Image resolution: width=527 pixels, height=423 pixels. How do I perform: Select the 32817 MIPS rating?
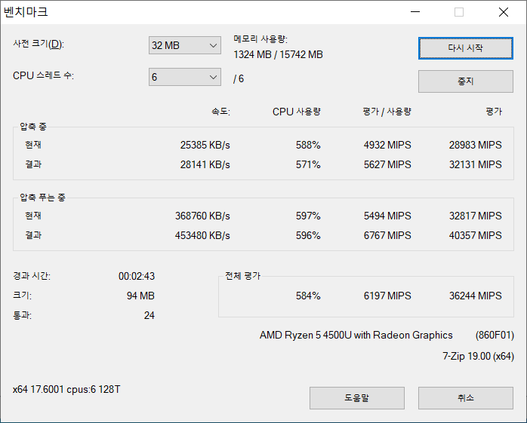pos(475,216)
